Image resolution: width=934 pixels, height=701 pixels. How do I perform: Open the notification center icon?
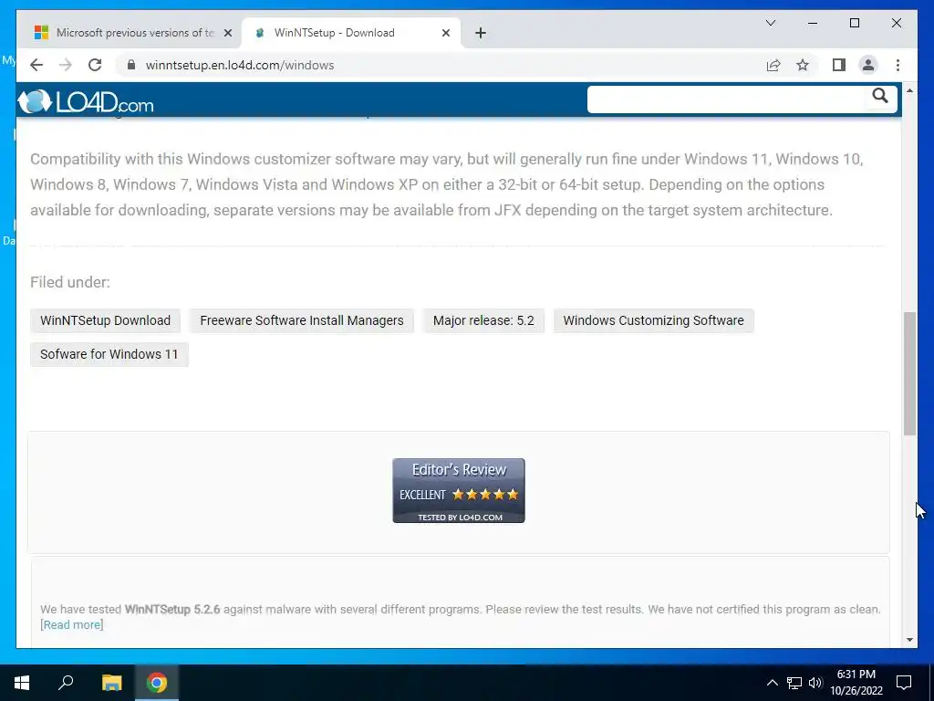904,683
